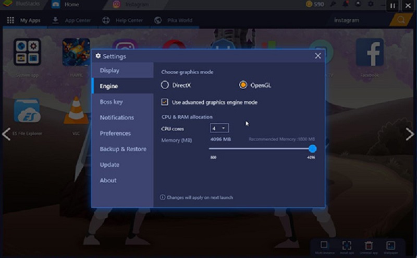
Task: Toggle Use advanced graphics engine mode
Action: click(165, 102)
